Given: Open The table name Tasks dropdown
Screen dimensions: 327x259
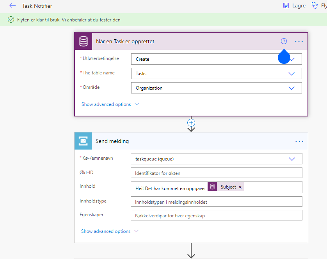Looking at the screenshot, I should click(x=216, y=74).
